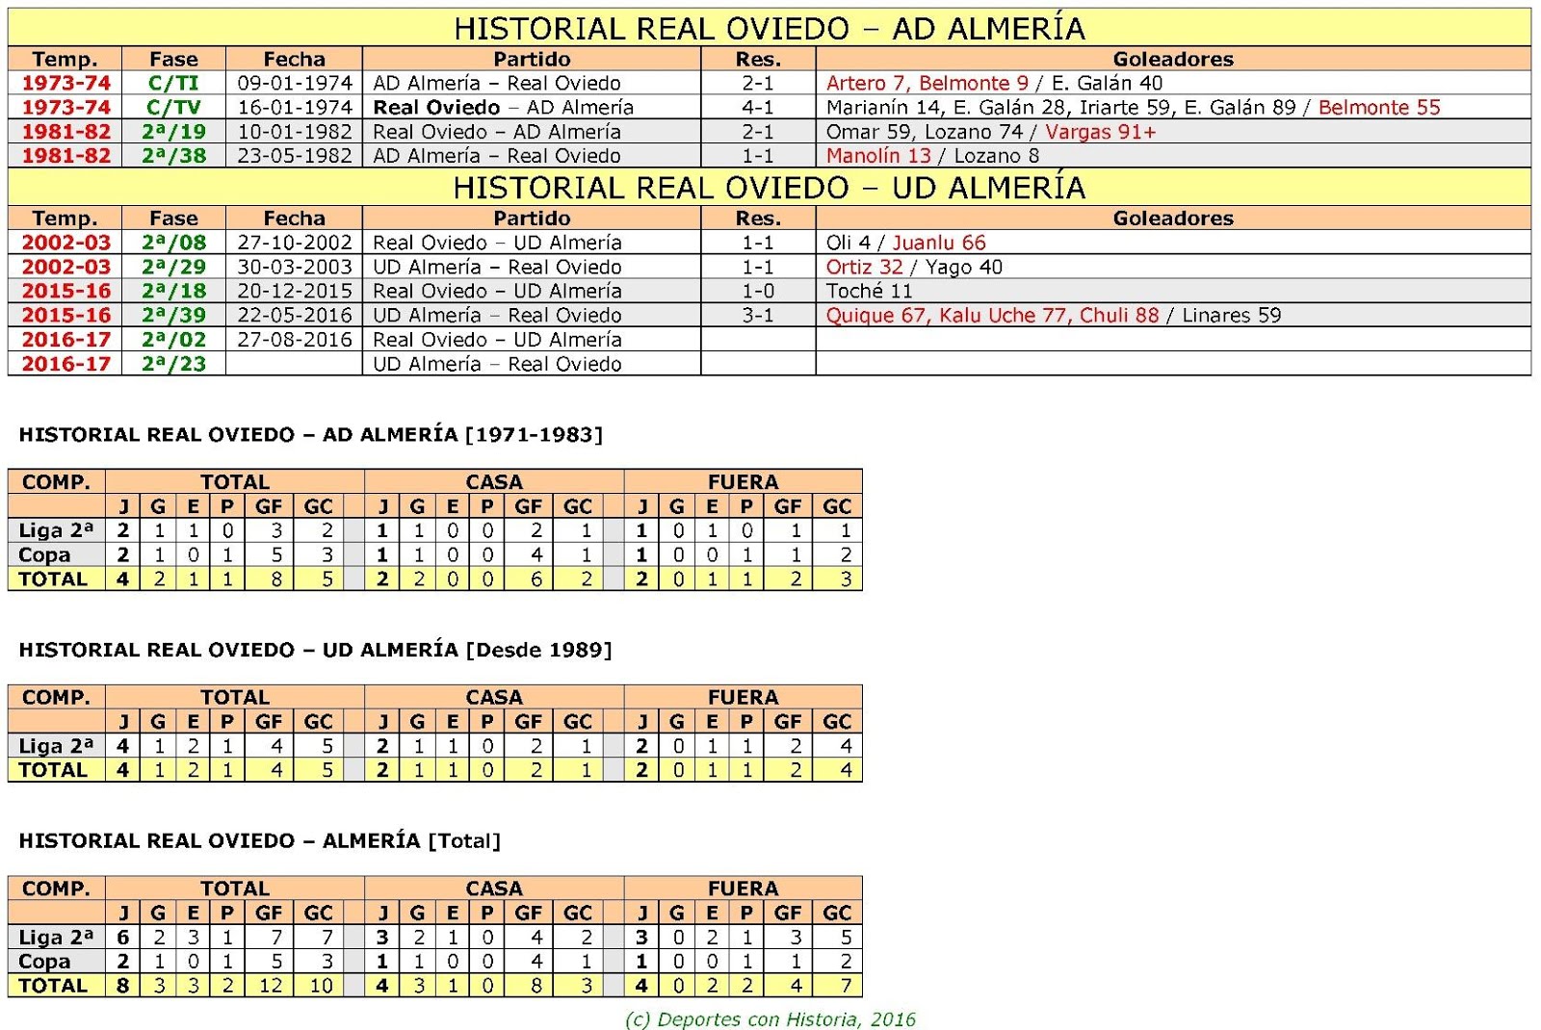Click the "UD ALMERÍA [Desde 1989]" section heading
The image size is (1541, 1030).
coord(315,650)
